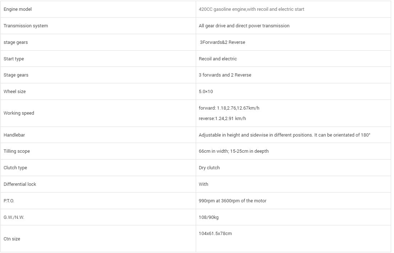
Task: Click the "Handlebar" label cell
Action: (14, 135)
